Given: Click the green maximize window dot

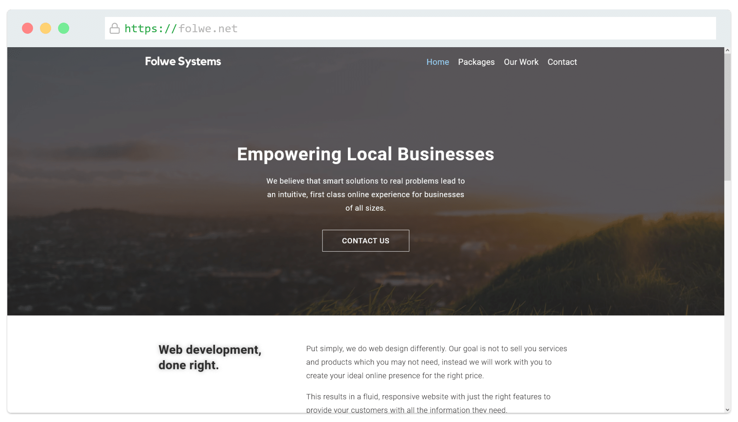Looking at the screenshot, I should [63, 28].
